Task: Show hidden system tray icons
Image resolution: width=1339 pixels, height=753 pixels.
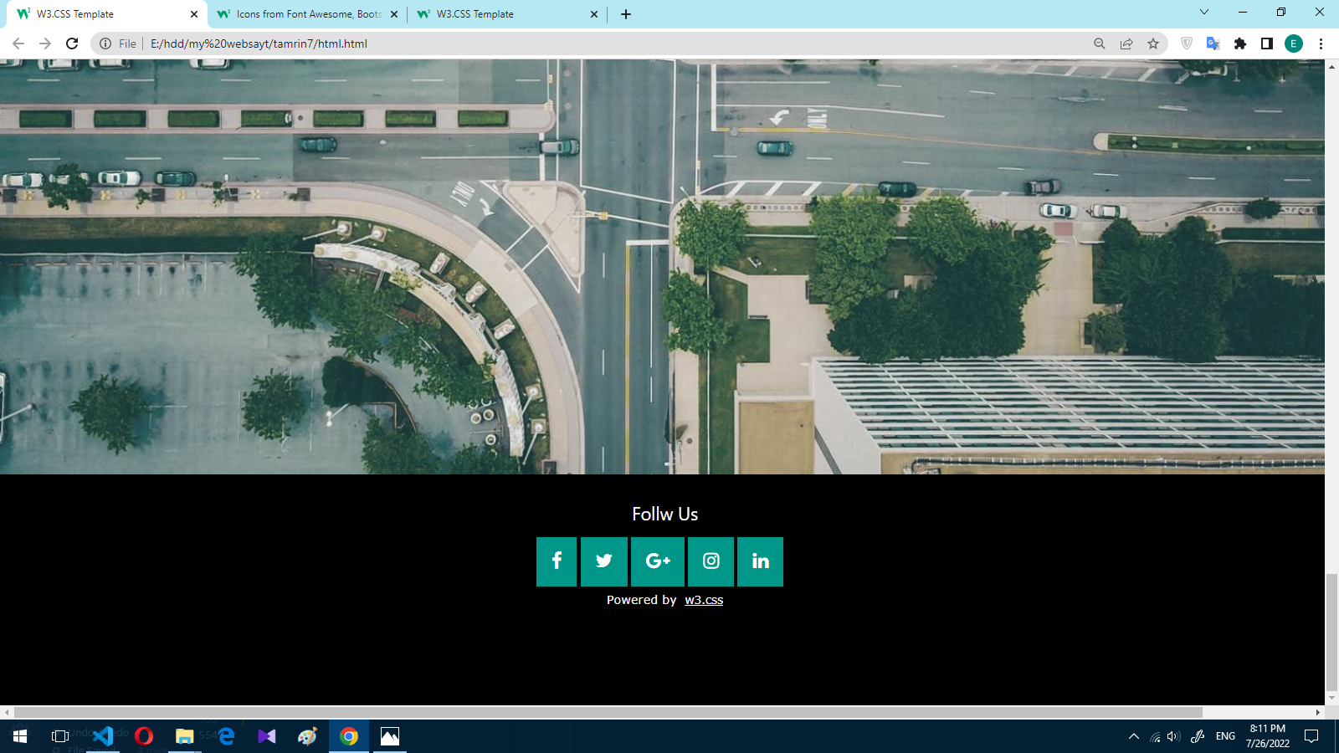Action: click(1134, 736)
